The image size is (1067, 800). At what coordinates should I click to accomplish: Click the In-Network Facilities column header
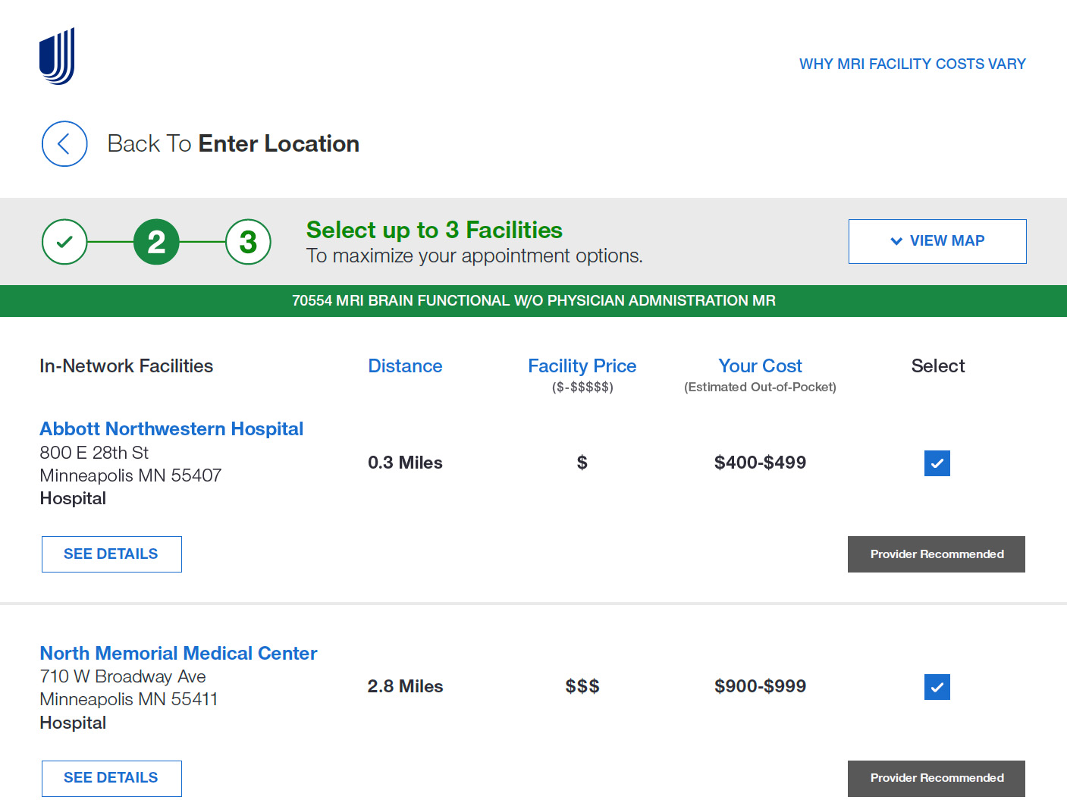point(126,366)
